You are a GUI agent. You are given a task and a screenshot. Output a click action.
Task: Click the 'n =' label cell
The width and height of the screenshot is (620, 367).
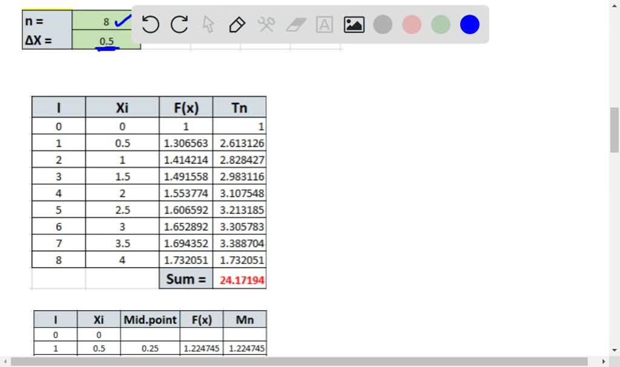click(x=47, y=21)
